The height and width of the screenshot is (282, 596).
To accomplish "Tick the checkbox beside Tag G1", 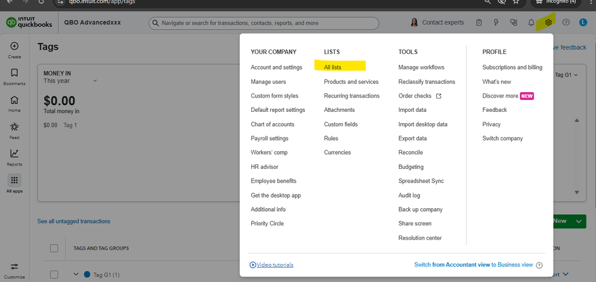I will pyautogui.click(x=54, y=274).
